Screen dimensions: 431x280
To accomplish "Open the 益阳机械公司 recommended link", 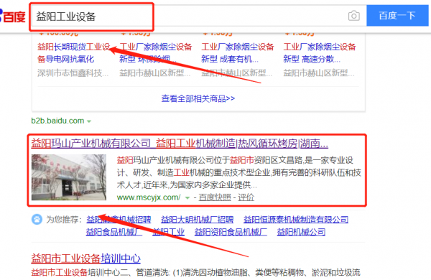I will (x=301, y=232).
